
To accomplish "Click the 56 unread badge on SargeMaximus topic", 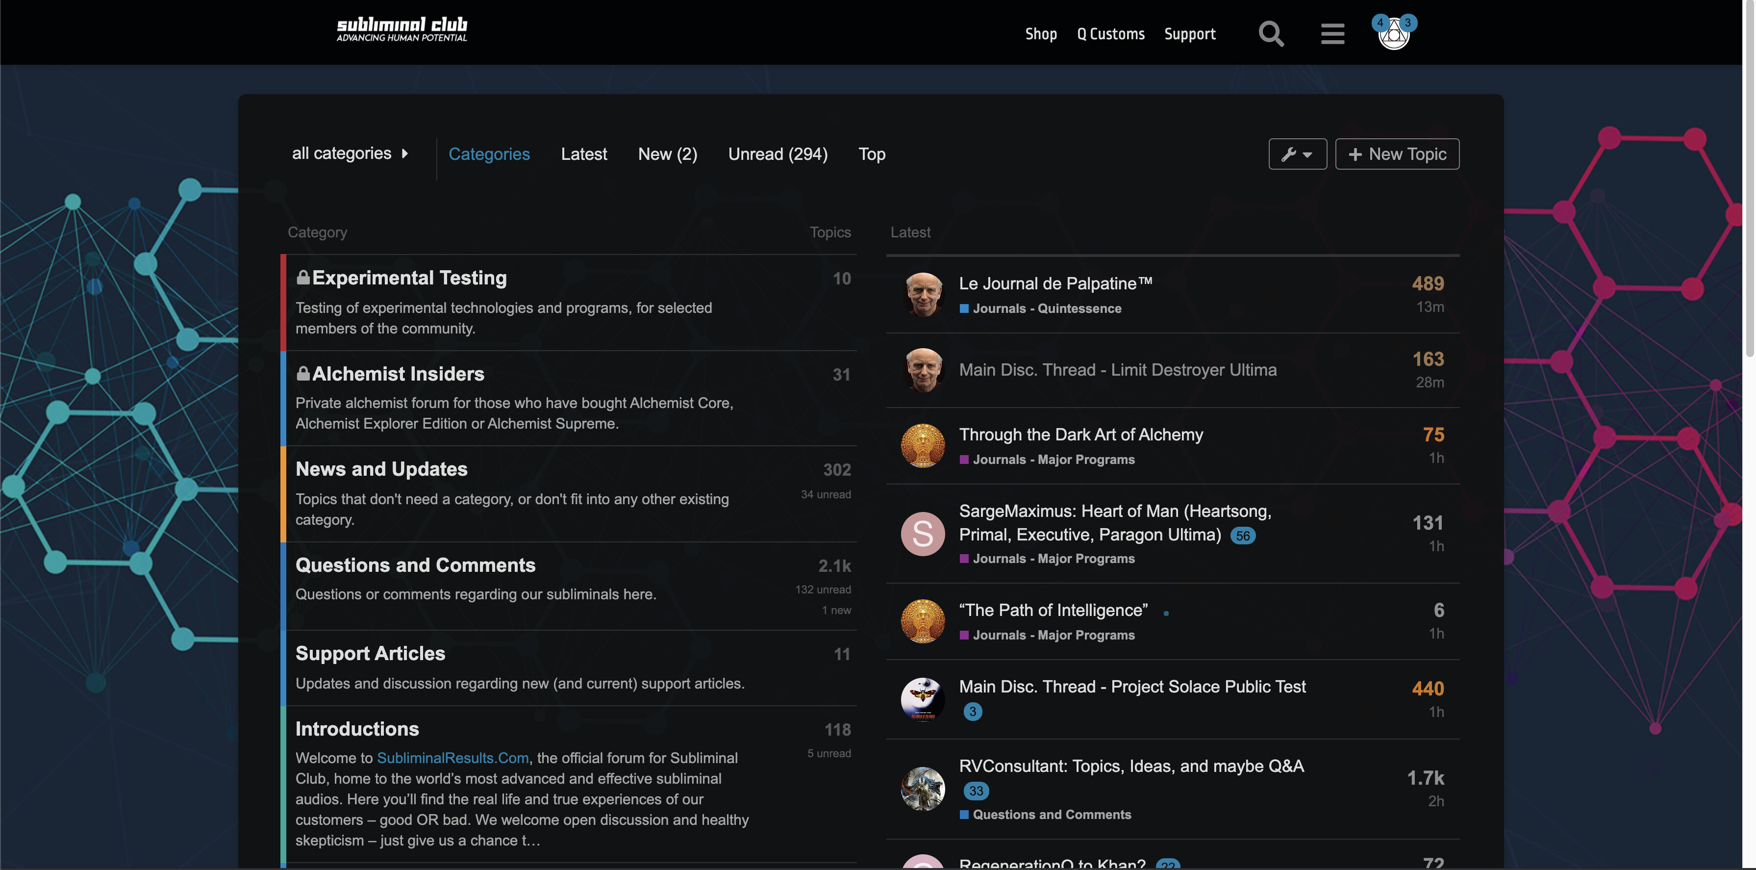I will click(x=1243, y=536).
